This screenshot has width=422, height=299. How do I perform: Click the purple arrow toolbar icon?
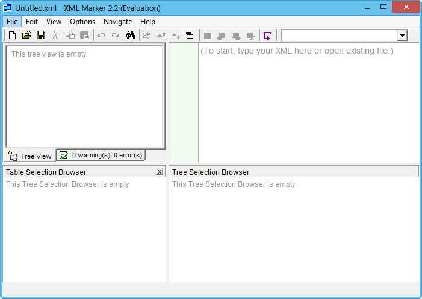(x=267, y=36)
